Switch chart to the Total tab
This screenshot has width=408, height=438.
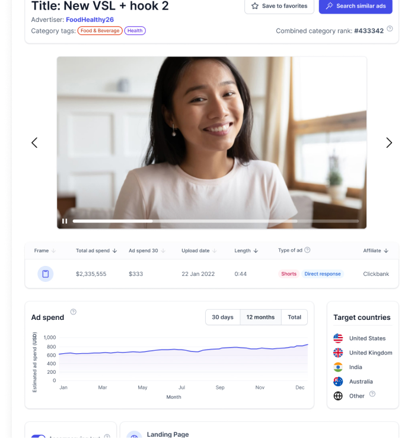pos(294,318)
